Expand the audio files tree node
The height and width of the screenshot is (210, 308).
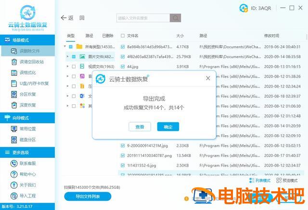tap(67, 76)
